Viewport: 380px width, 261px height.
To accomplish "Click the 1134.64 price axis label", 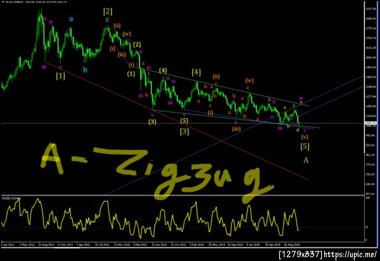I will coord(370,116).
